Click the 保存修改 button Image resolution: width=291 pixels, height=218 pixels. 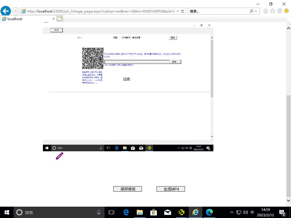tap(128, 189)
